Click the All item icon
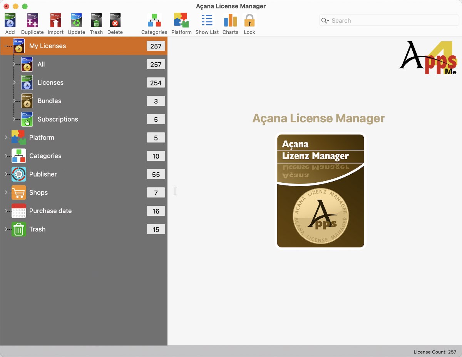This screenshot has width=462, height=357. click(x=27, y=64)
